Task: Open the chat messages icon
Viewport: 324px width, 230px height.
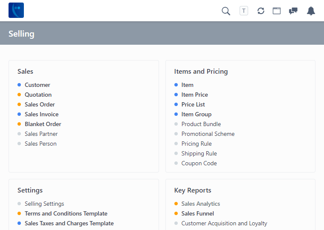Action: 293,11
